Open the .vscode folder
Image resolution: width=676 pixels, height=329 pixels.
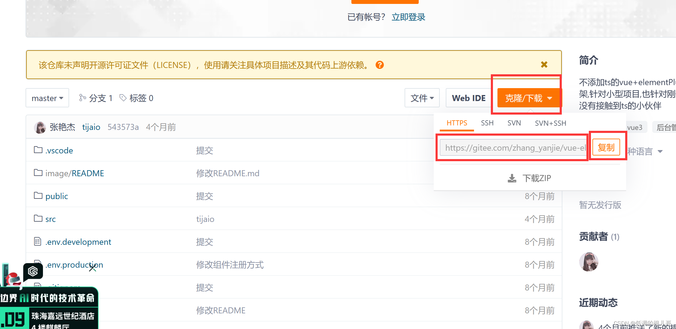coord(59,150)
